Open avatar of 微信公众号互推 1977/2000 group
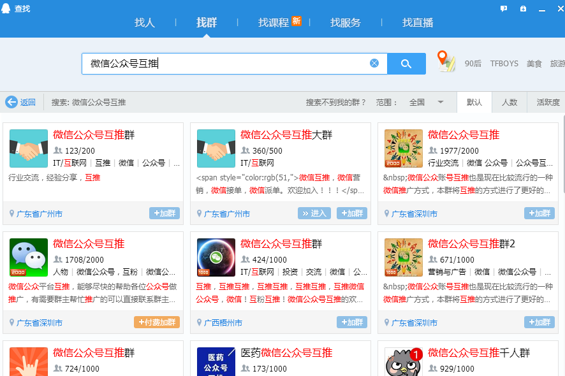Viewport: 565px width, 376px height. click(x=403, y=148)
